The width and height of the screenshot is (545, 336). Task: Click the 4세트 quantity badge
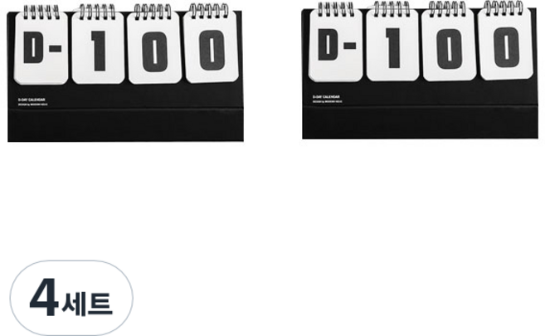[71, 298]
